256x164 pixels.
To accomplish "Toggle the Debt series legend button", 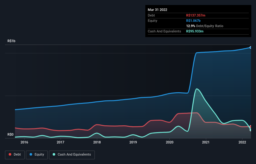I will [15, 155].
